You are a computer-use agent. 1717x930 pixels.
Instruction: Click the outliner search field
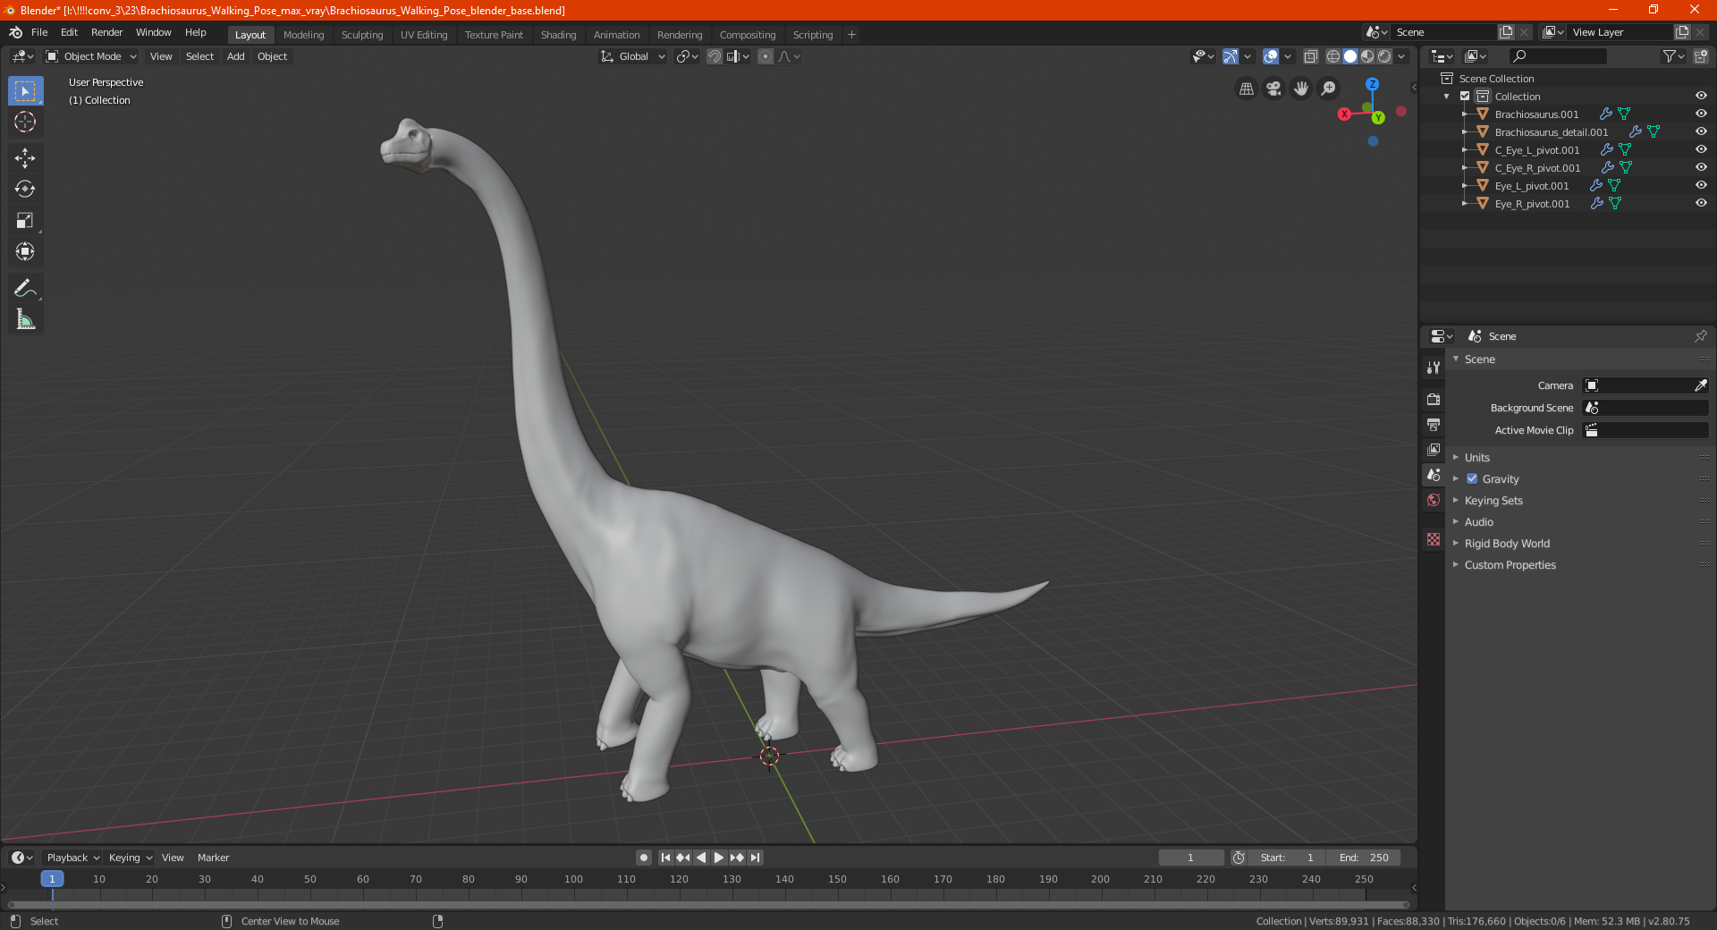1557,56
